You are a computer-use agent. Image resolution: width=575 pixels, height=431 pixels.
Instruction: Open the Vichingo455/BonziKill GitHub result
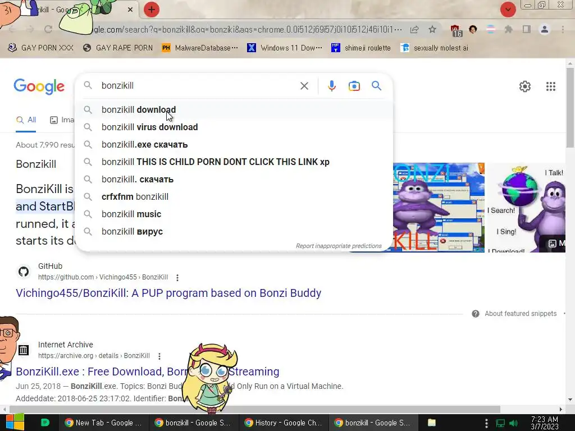(x=168, y=293)
